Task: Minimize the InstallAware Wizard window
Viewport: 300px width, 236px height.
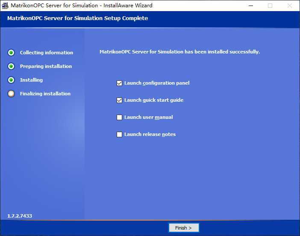Action: click(251, 6)
